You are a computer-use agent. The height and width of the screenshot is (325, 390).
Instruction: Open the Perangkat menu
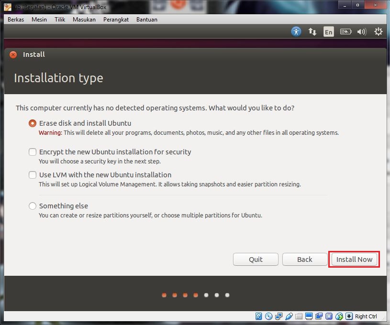click(116, 20)
